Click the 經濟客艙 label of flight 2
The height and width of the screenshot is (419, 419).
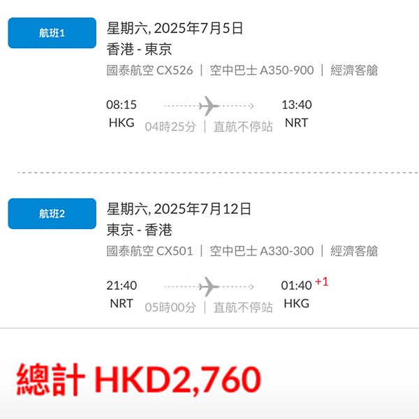(x=354, y=251)
